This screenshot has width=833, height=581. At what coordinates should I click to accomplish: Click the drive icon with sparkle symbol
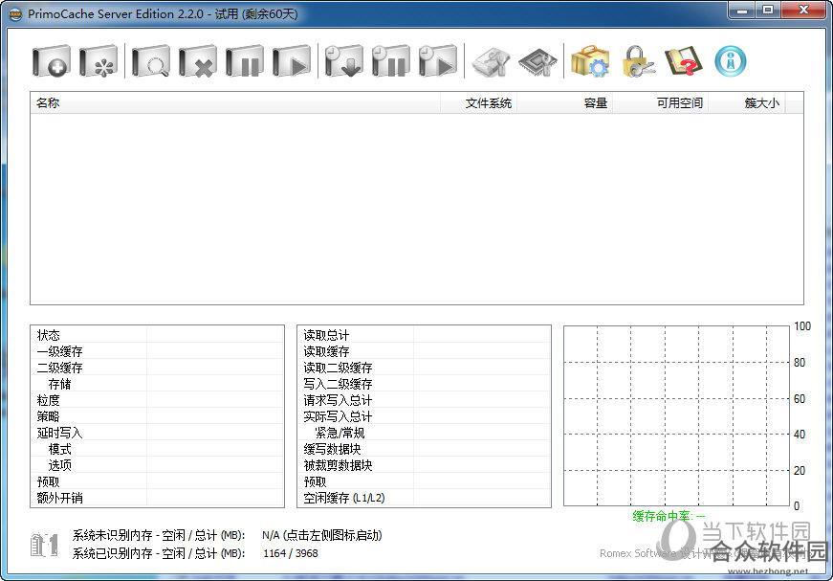(98, 61)
